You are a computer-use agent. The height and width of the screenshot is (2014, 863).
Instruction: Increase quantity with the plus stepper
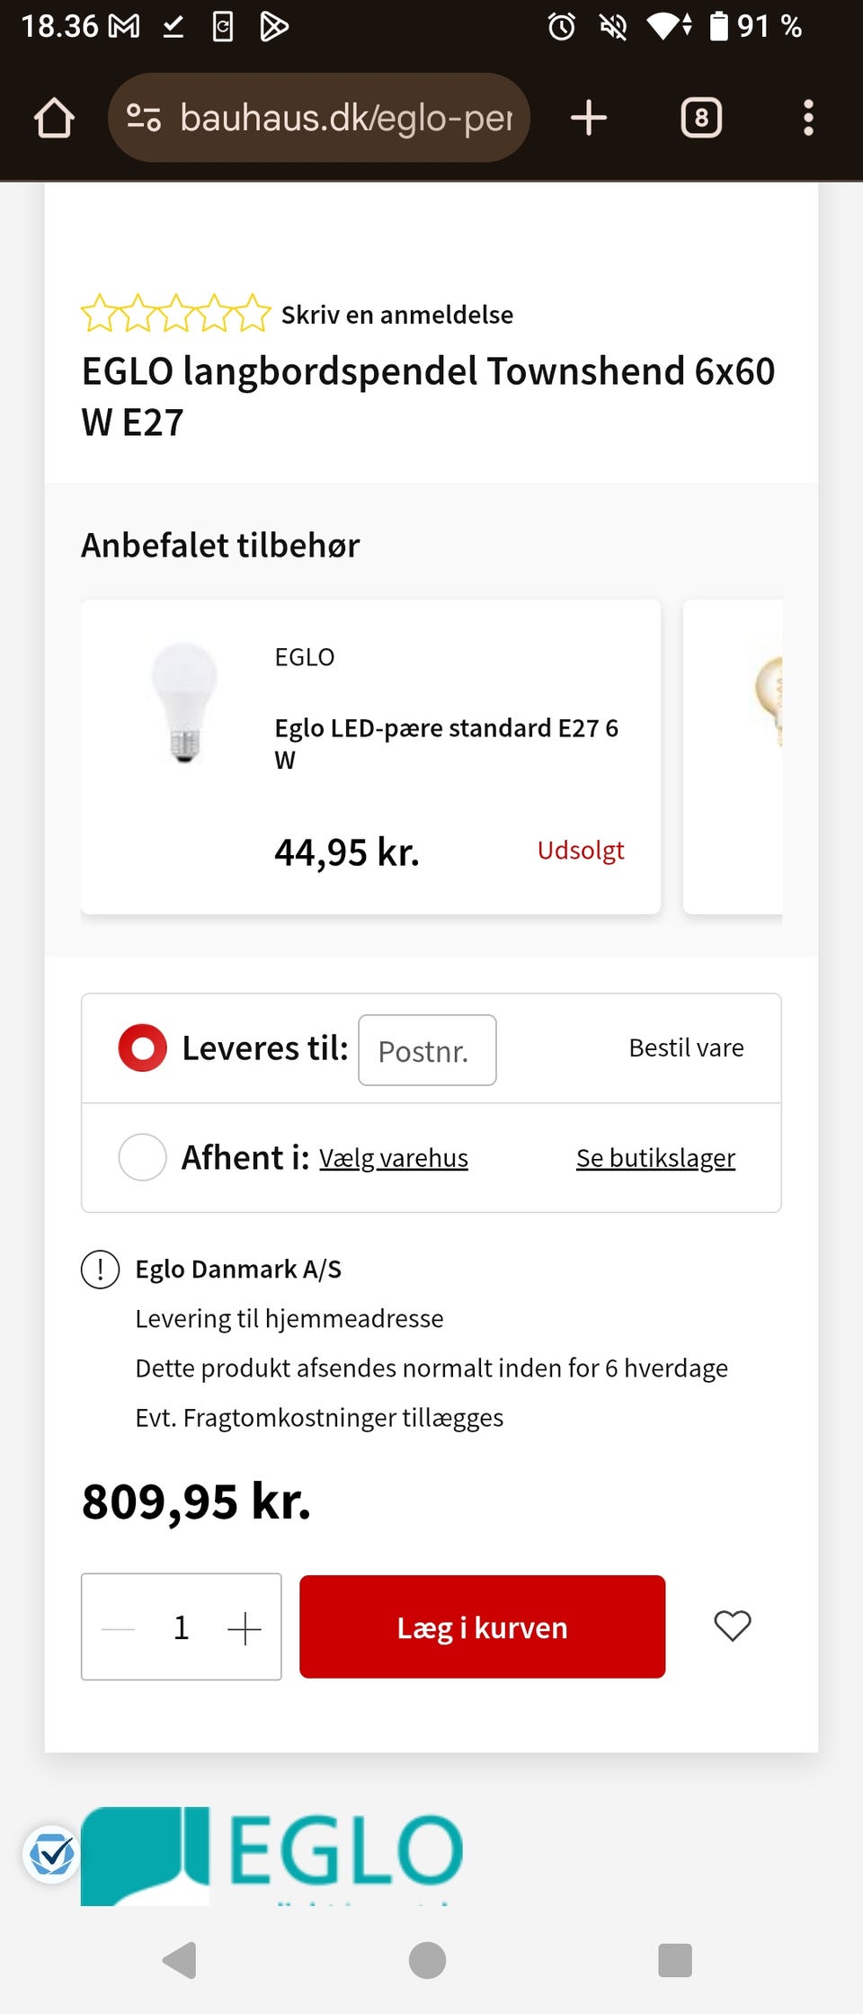(244, 1627)
